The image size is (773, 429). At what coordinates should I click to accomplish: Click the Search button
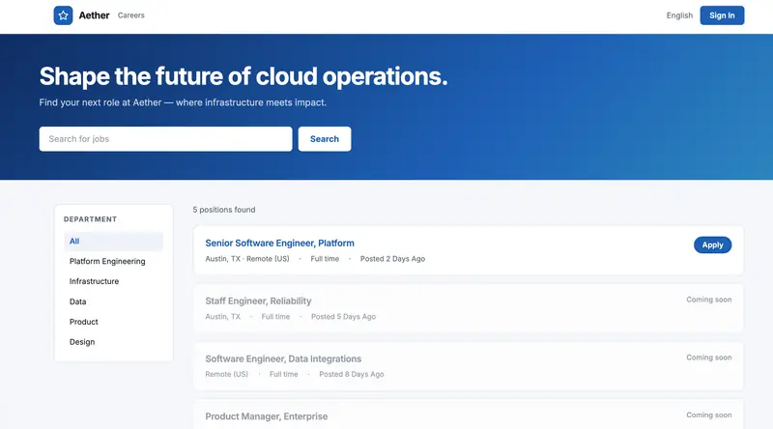coord(325,139)
